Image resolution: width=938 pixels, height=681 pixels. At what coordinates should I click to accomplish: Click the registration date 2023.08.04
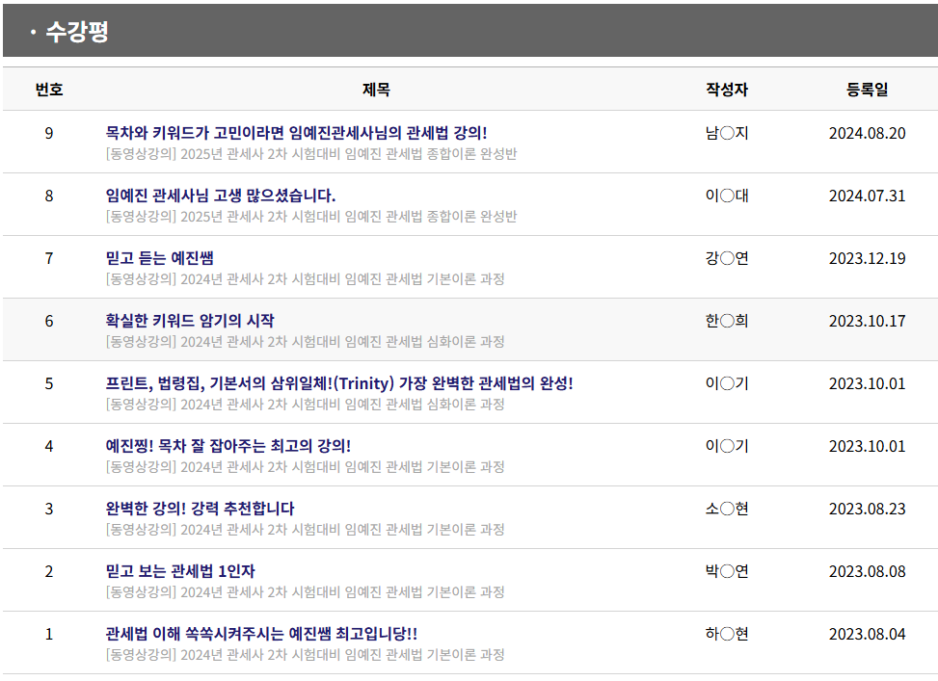[x=868, y=634]
